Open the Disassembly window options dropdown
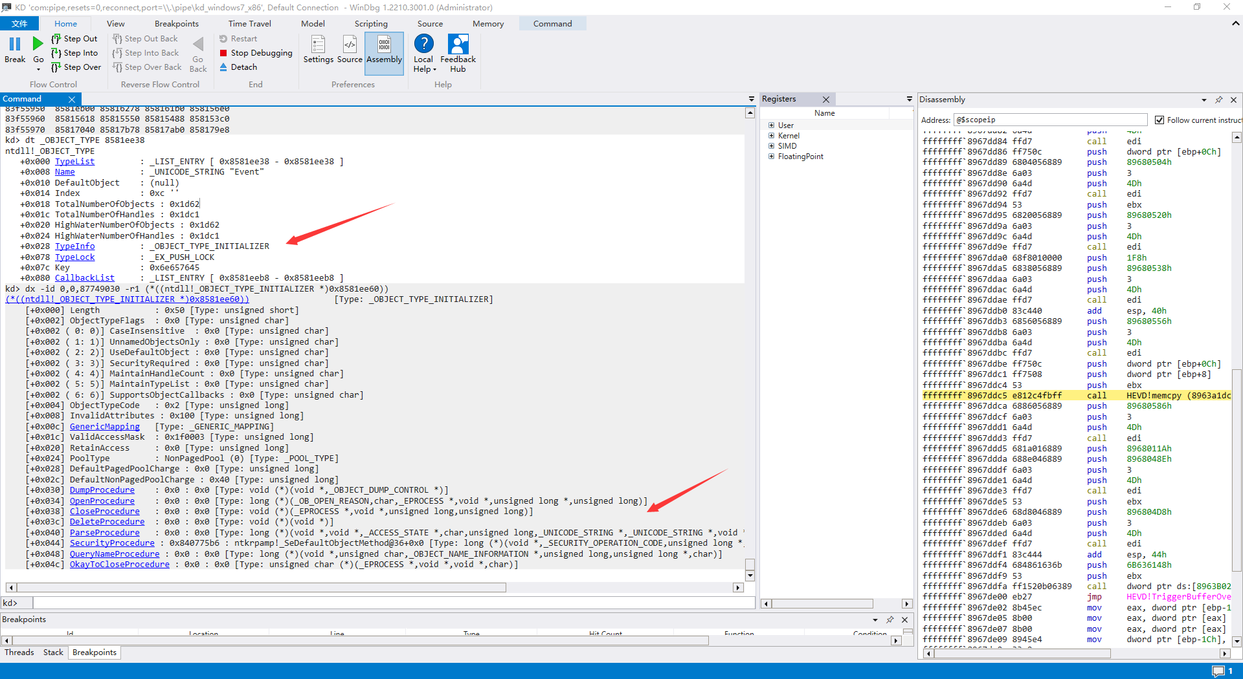This screenshot has height=679, width=1243. pyautogui.click(x=1204, y=100)
